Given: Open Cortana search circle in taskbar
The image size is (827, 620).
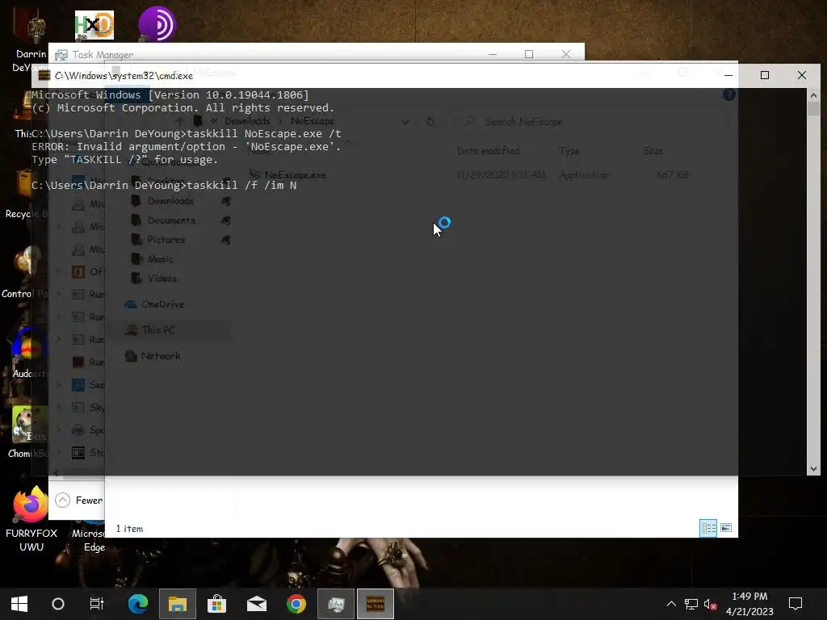Looking at the screenshot, I should pos(58,604).
